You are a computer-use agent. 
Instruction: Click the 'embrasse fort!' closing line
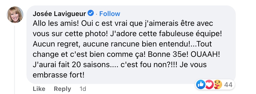pyautogui.click(x=59, y=75)
